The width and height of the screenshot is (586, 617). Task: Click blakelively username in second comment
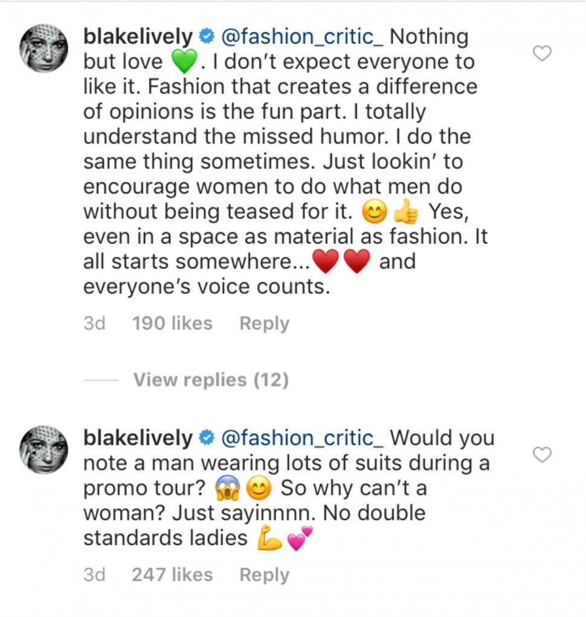pos(138,438)
